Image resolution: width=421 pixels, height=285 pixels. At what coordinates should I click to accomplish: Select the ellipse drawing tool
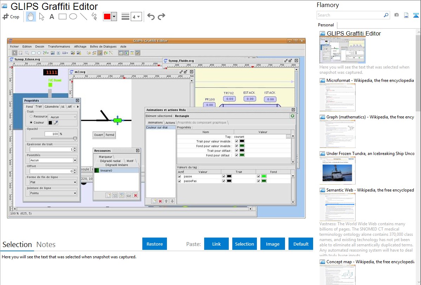click(73, 17)
